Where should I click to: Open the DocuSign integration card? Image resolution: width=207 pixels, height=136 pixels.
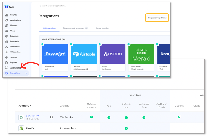pos(164,58)
